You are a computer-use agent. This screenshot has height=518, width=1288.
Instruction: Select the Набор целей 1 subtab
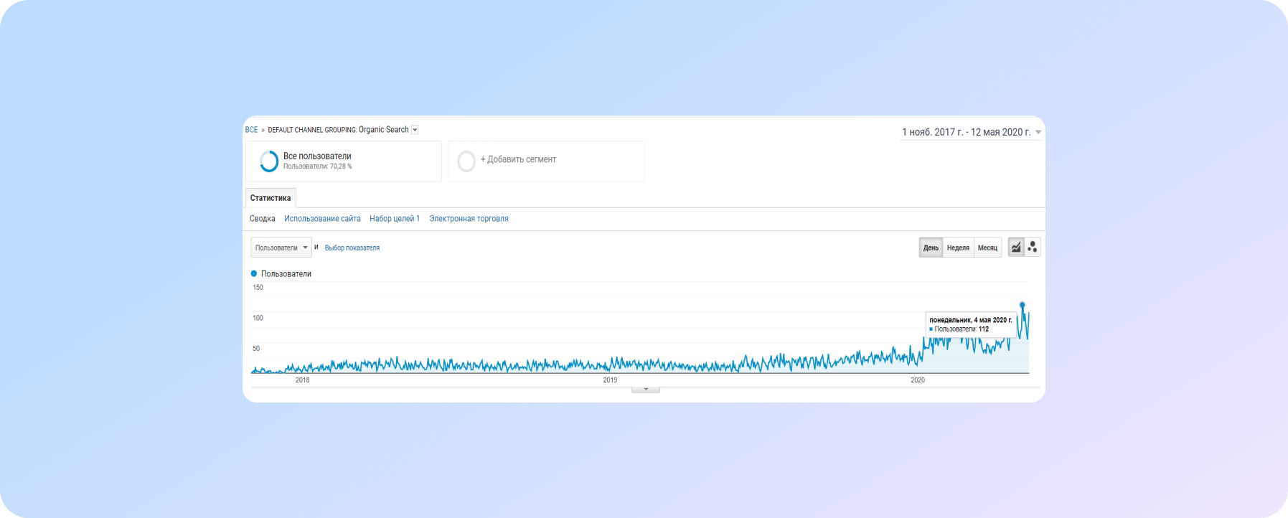[395, 219]
